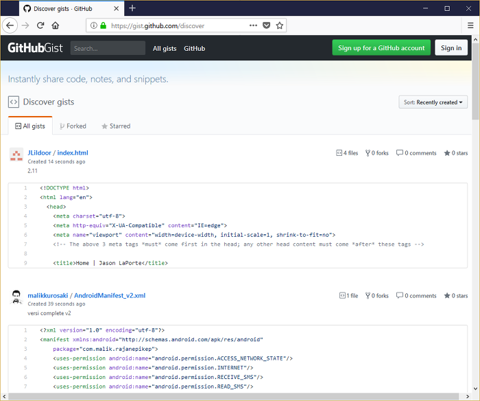Click the '2.11' gist description
Viewport: 480px width, 401px height.
[32, 171]
